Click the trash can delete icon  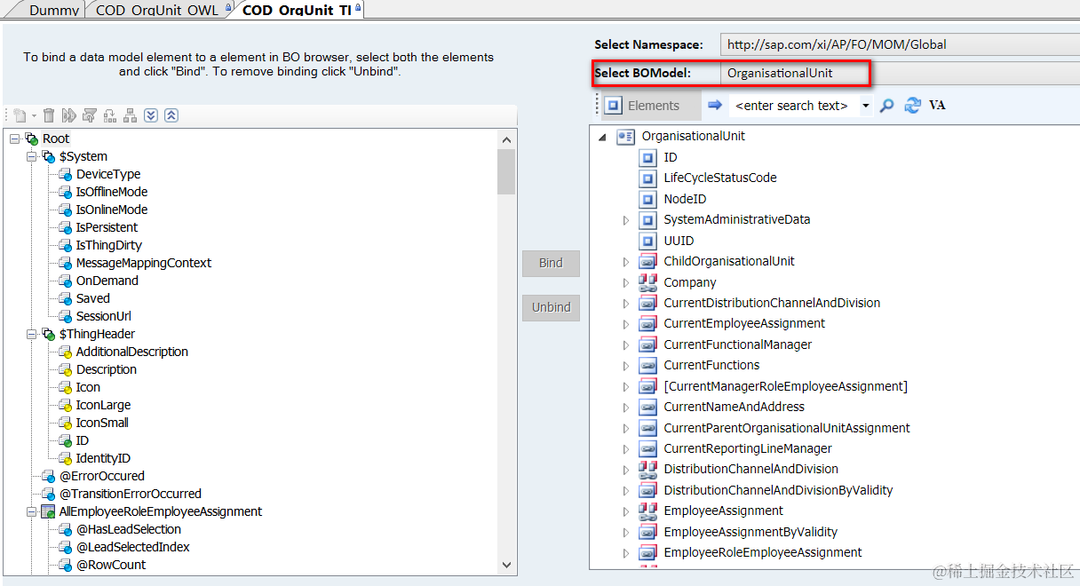tap(49, 115)
